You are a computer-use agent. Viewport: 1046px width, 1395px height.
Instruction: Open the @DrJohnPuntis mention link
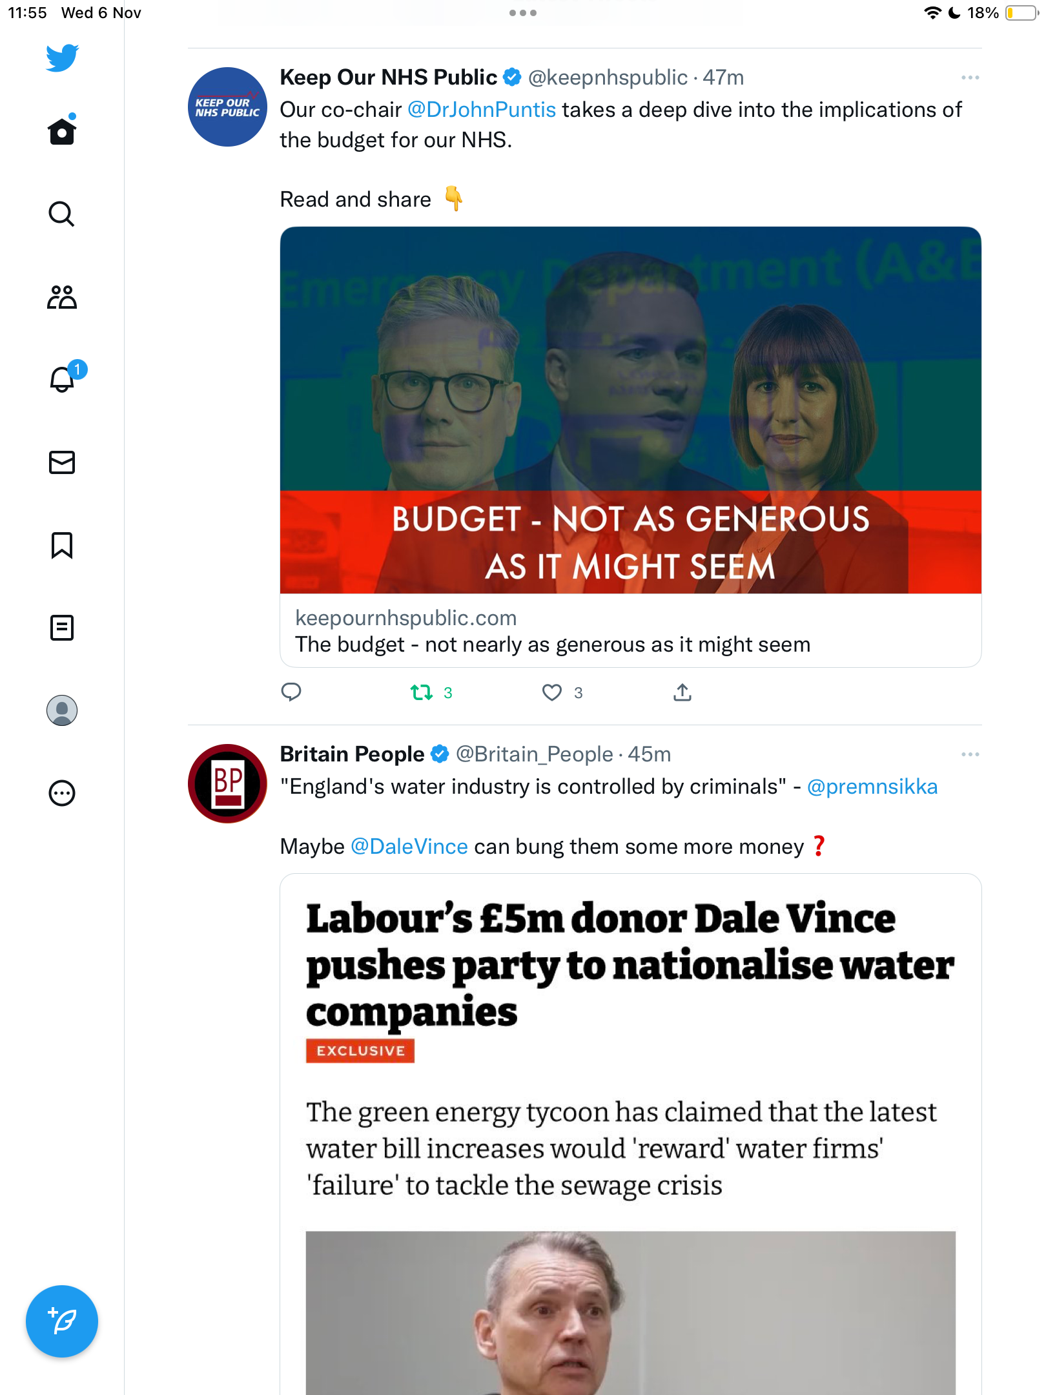point(482,110)
